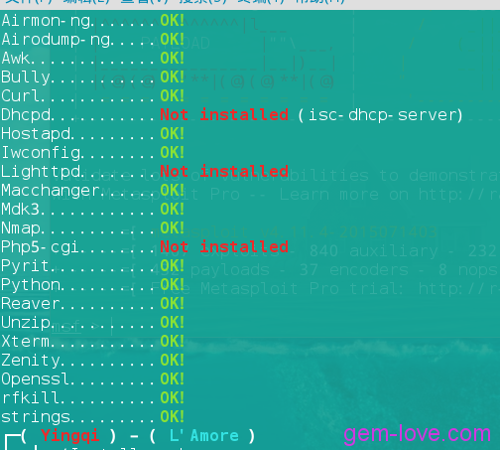Open the 编辑(E) Edit menu
This screenshot has height=450, width=500.
coord(86,2)
